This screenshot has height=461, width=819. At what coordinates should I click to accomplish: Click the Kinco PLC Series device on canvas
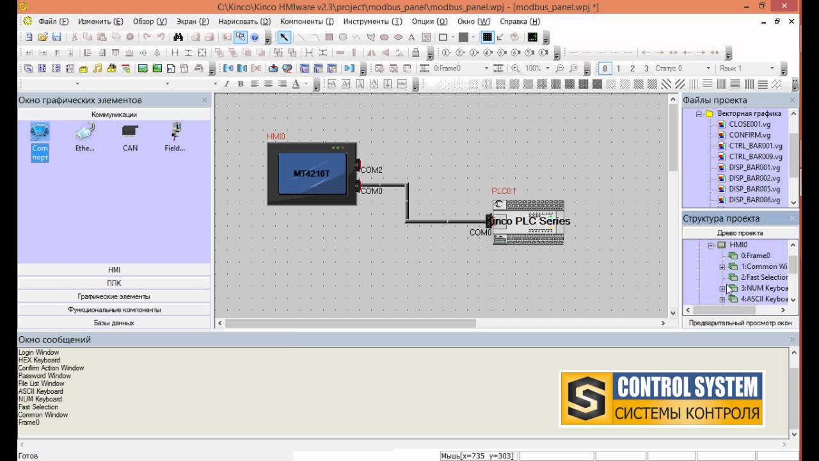point(529,222)
